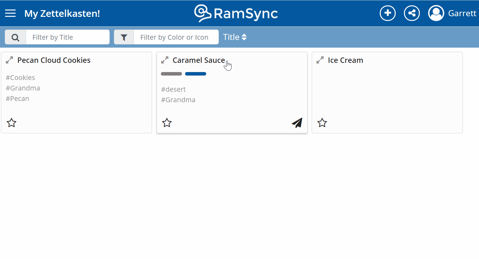479x259 pixels.
Task: Toggle the Title sort order
Action: click(235, 37)
